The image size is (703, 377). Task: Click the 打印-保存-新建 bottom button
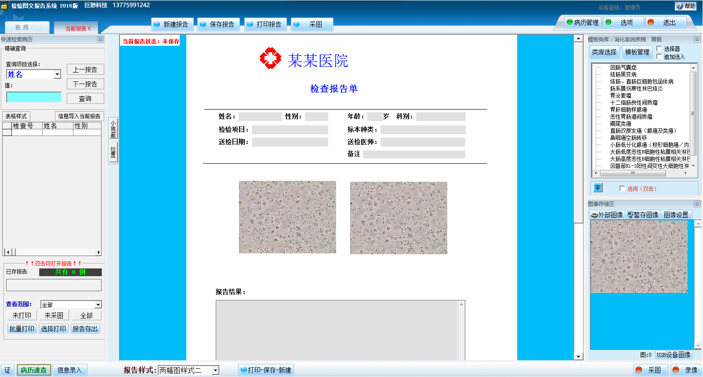point(266,370)
